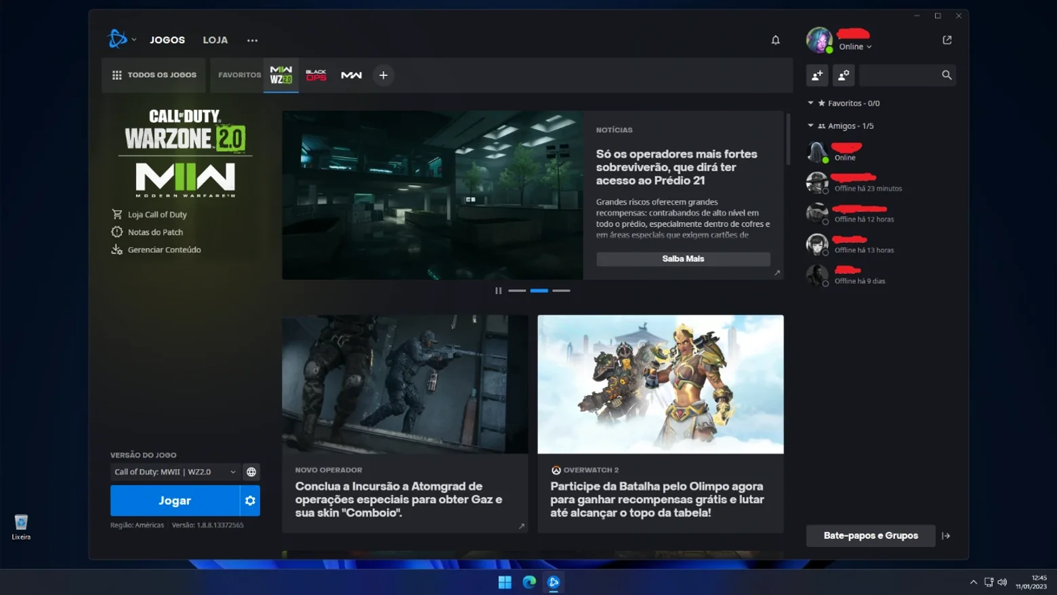The width and height of the screenshot is (1057, 595).
Task: Click avatar of friend offline 23 minutes
Action: click(x=817, y=183)
